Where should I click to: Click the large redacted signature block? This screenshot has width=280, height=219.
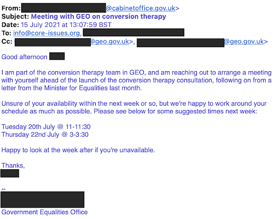click(x=43, y=200)
